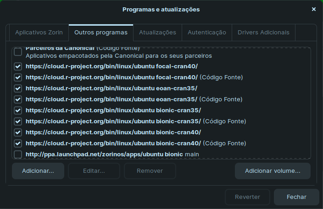
Task: Uncheck the focal-cran40 repository checkbox
Action: [x=18, y=66]
